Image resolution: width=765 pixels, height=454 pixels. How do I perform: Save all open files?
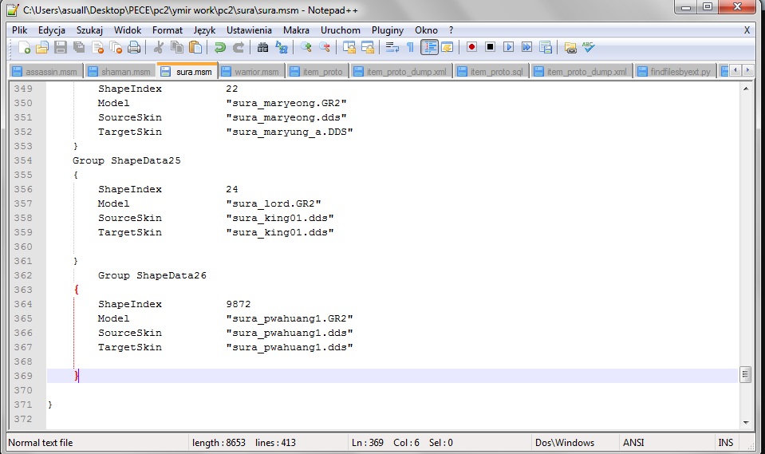[x=78, y=47]
